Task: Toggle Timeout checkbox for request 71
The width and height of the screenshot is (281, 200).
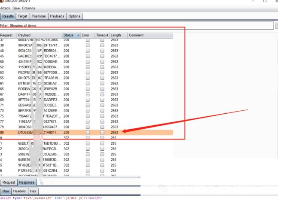Action: coord(102,106)
